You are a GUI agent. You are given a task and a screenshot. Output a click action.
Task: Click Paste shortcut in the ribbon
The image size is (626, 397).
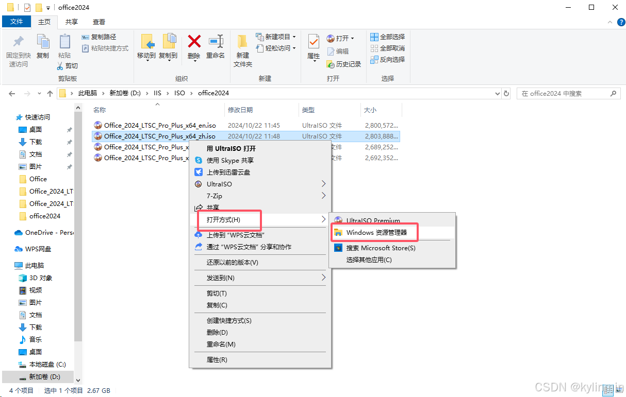105,48
